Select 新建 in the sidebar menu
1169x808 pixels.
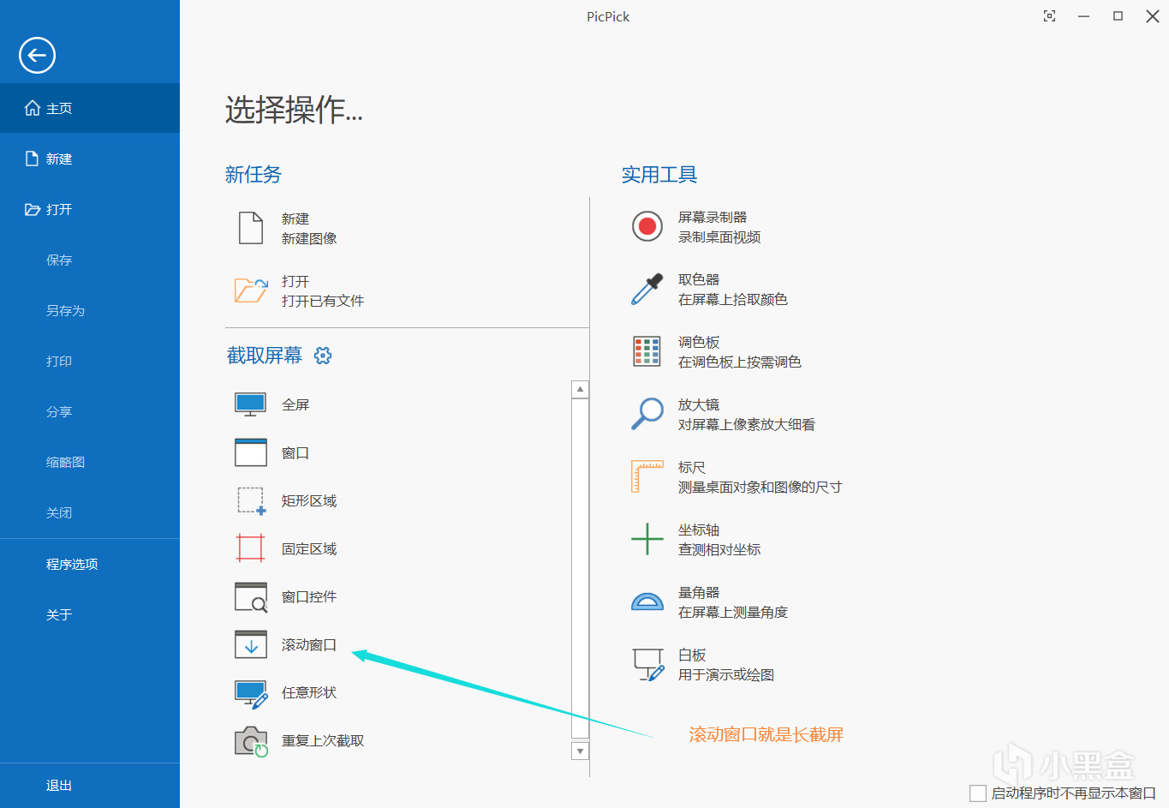coord(90,159)
